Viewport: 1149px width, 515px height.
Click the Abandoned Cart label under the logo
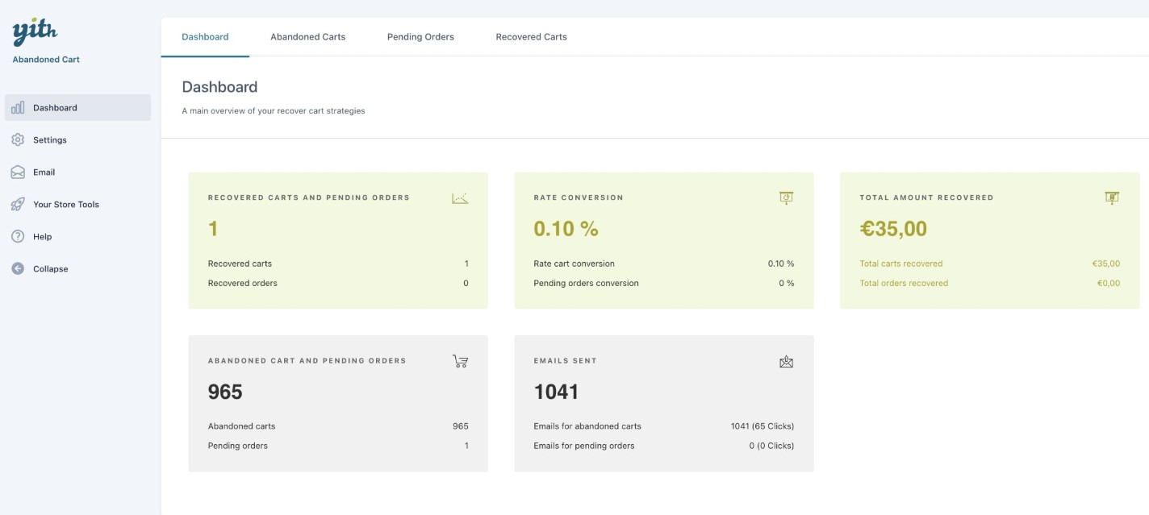tap(46, 58)
